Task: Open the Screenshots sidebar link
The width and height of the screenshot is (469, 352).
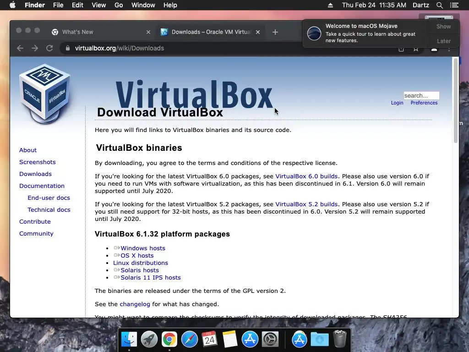Action: tap(38, 162)
